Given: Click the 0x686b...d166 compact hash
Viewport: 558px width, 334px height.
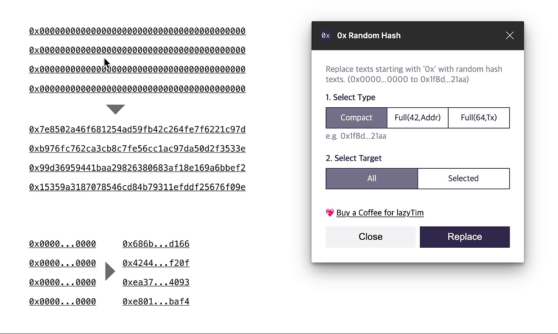Looking at the screenshot, I should [x=156, y=244].
